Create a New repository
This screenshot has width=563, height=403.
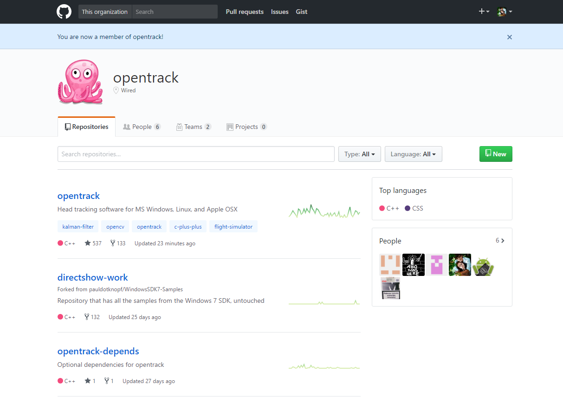(x=496, y=154)
